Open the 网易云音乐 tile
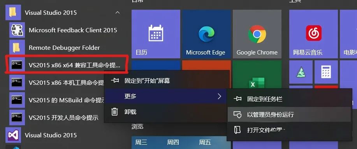 click(313, 34)
